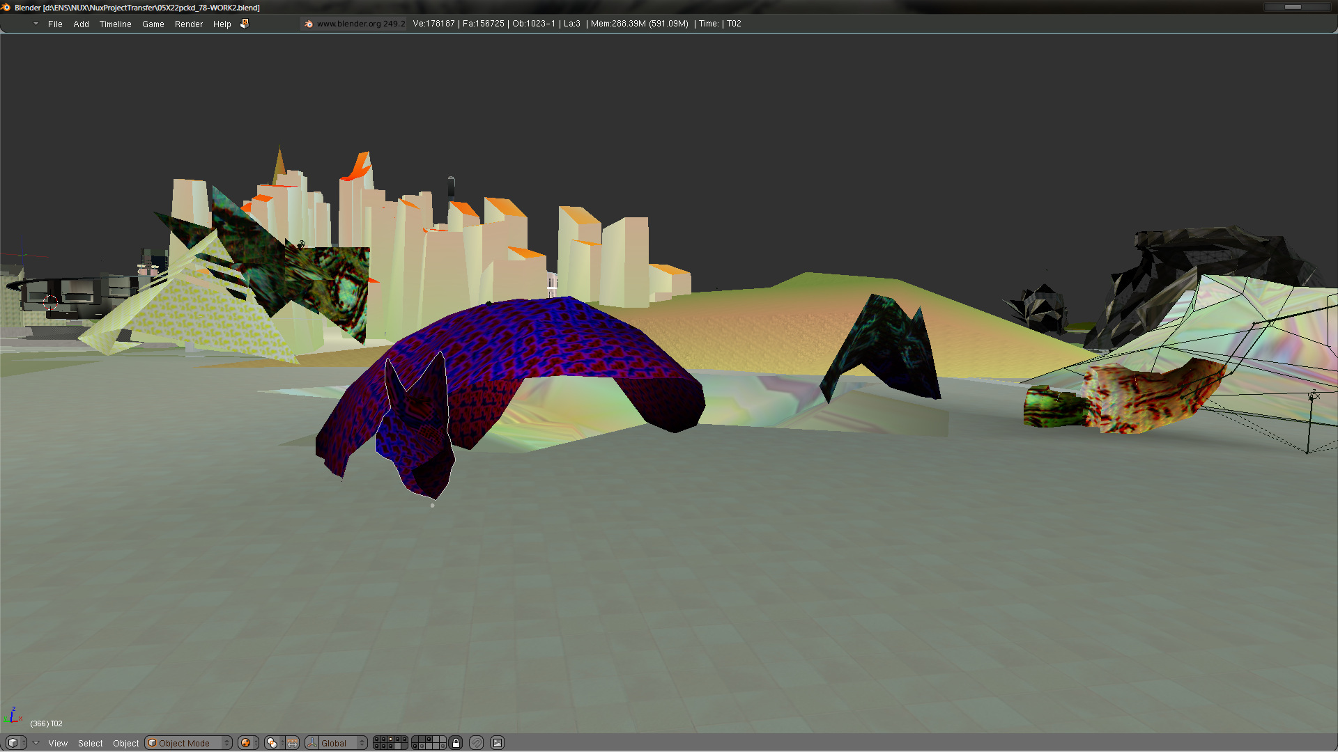Toggle move object centers only button

pyautogui.click(x=292, y=743)
